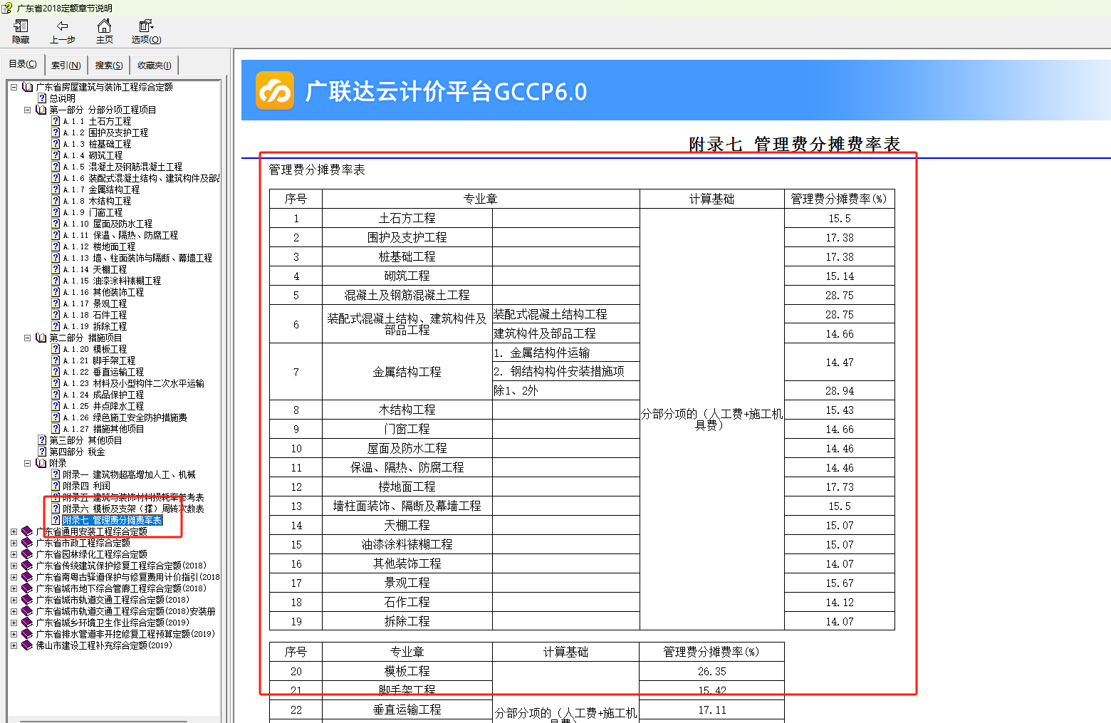Open A.1.14 天棚工程 topic

[x=95, y=269]
